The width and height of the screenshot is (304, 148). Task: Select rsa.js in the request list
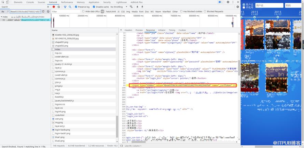84,93
